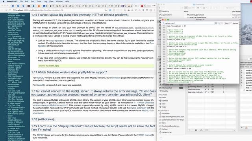Screen dimensions: 252x141
Task: Open the MariaDB link
Action: pos(40,85)
